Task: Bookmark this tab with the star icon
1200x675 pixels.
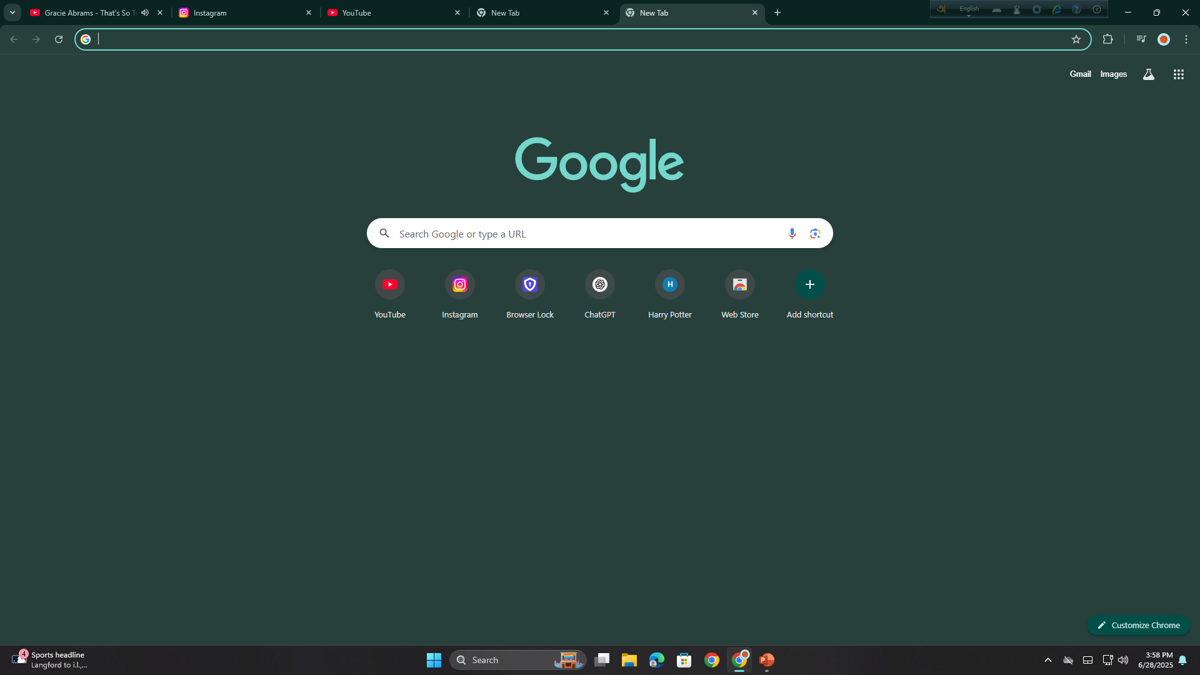Action: (1076, 39)
